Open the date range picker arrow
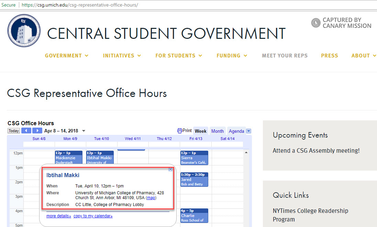377x227 pixels. pos(84,131)
